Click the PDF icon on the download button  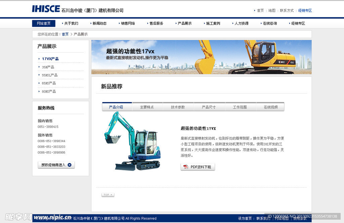[185, 167]
